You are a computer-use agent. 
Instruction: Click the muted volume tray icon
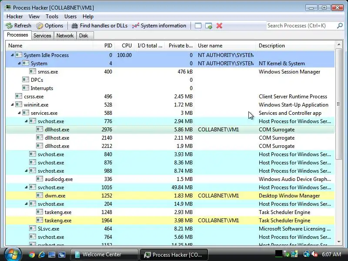[315, 254]
